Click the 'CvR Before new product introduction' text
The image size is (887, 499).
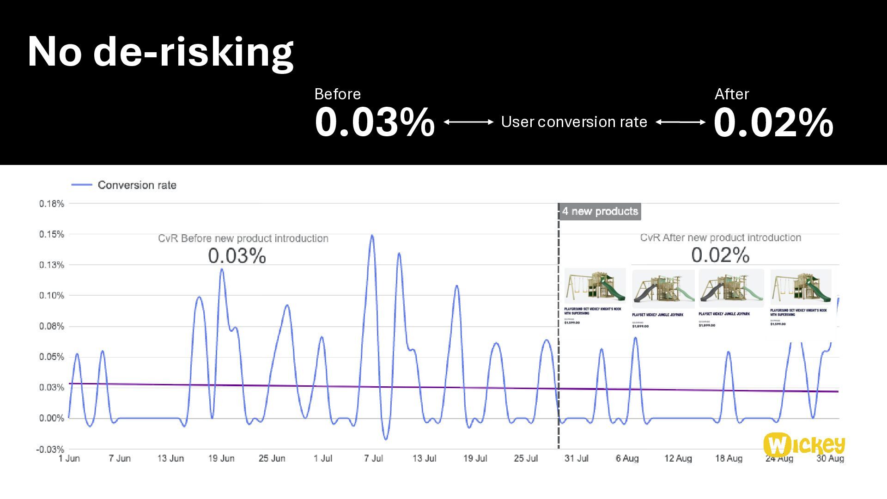click(243, 238)
